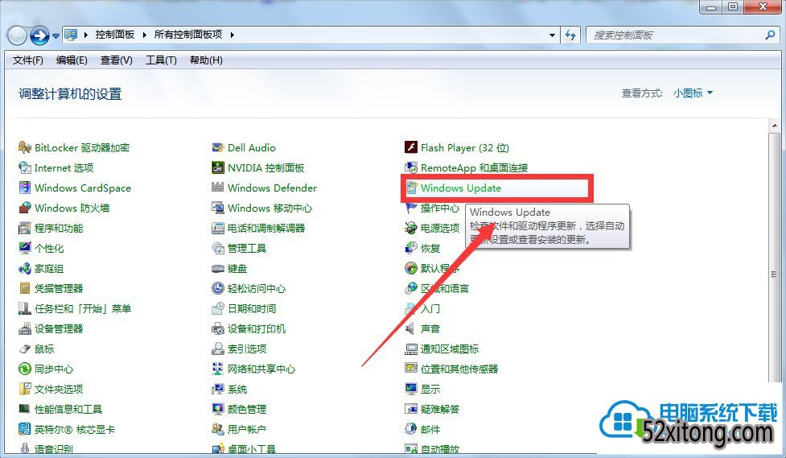This screenshot has width=786, height=458.
Task: Click the 声音 speaker icon
Action: pos(411,328)
